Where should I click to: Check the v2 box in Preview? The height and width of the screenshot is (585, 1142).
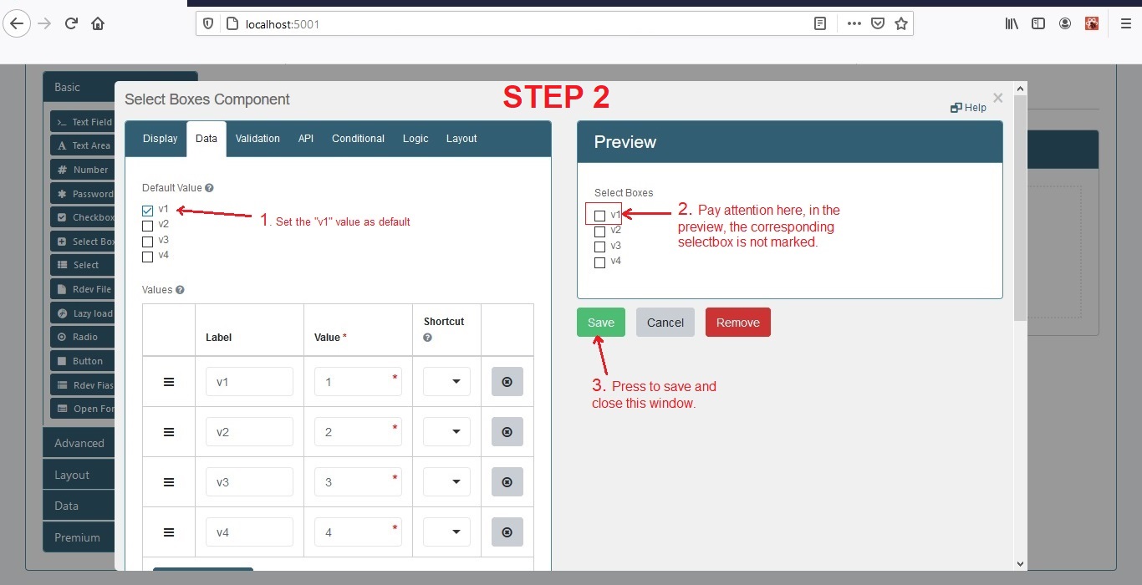(x=599, y=231)
